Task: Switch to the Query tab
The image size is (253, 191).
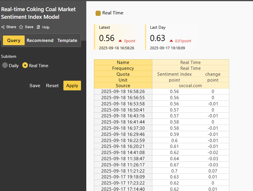Action: (14, 40)
